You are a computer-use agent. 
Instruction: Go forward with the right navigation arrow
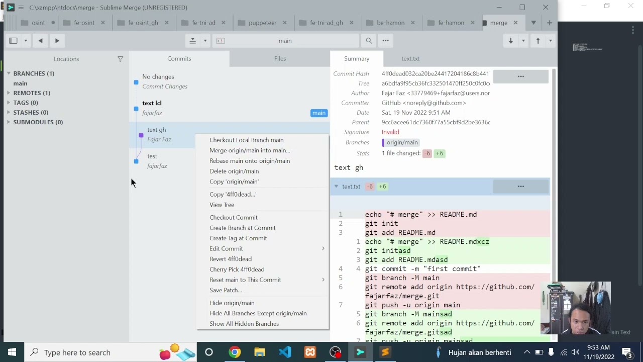pyautogui.click(x=57, y=41)
